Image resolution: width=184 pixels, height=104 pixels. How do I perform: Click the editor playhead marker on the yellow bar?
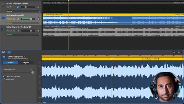point(112,59)
